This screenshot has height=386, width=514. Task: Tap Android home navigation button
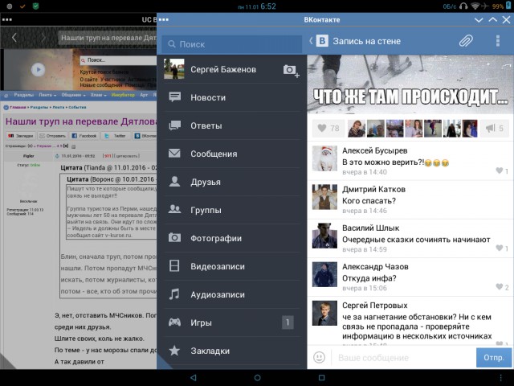[x=258, y=377]
